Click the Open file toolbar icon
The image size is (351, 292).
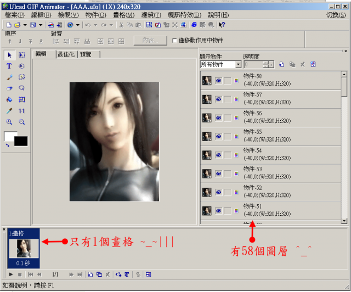18,25
